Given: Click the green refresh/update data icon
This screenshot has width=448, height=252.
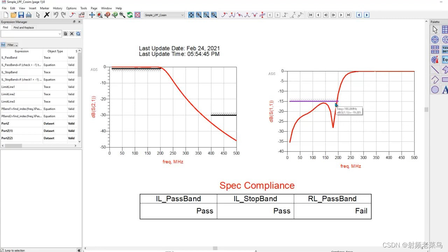Looking at the screenshot, I should point(130,15).
